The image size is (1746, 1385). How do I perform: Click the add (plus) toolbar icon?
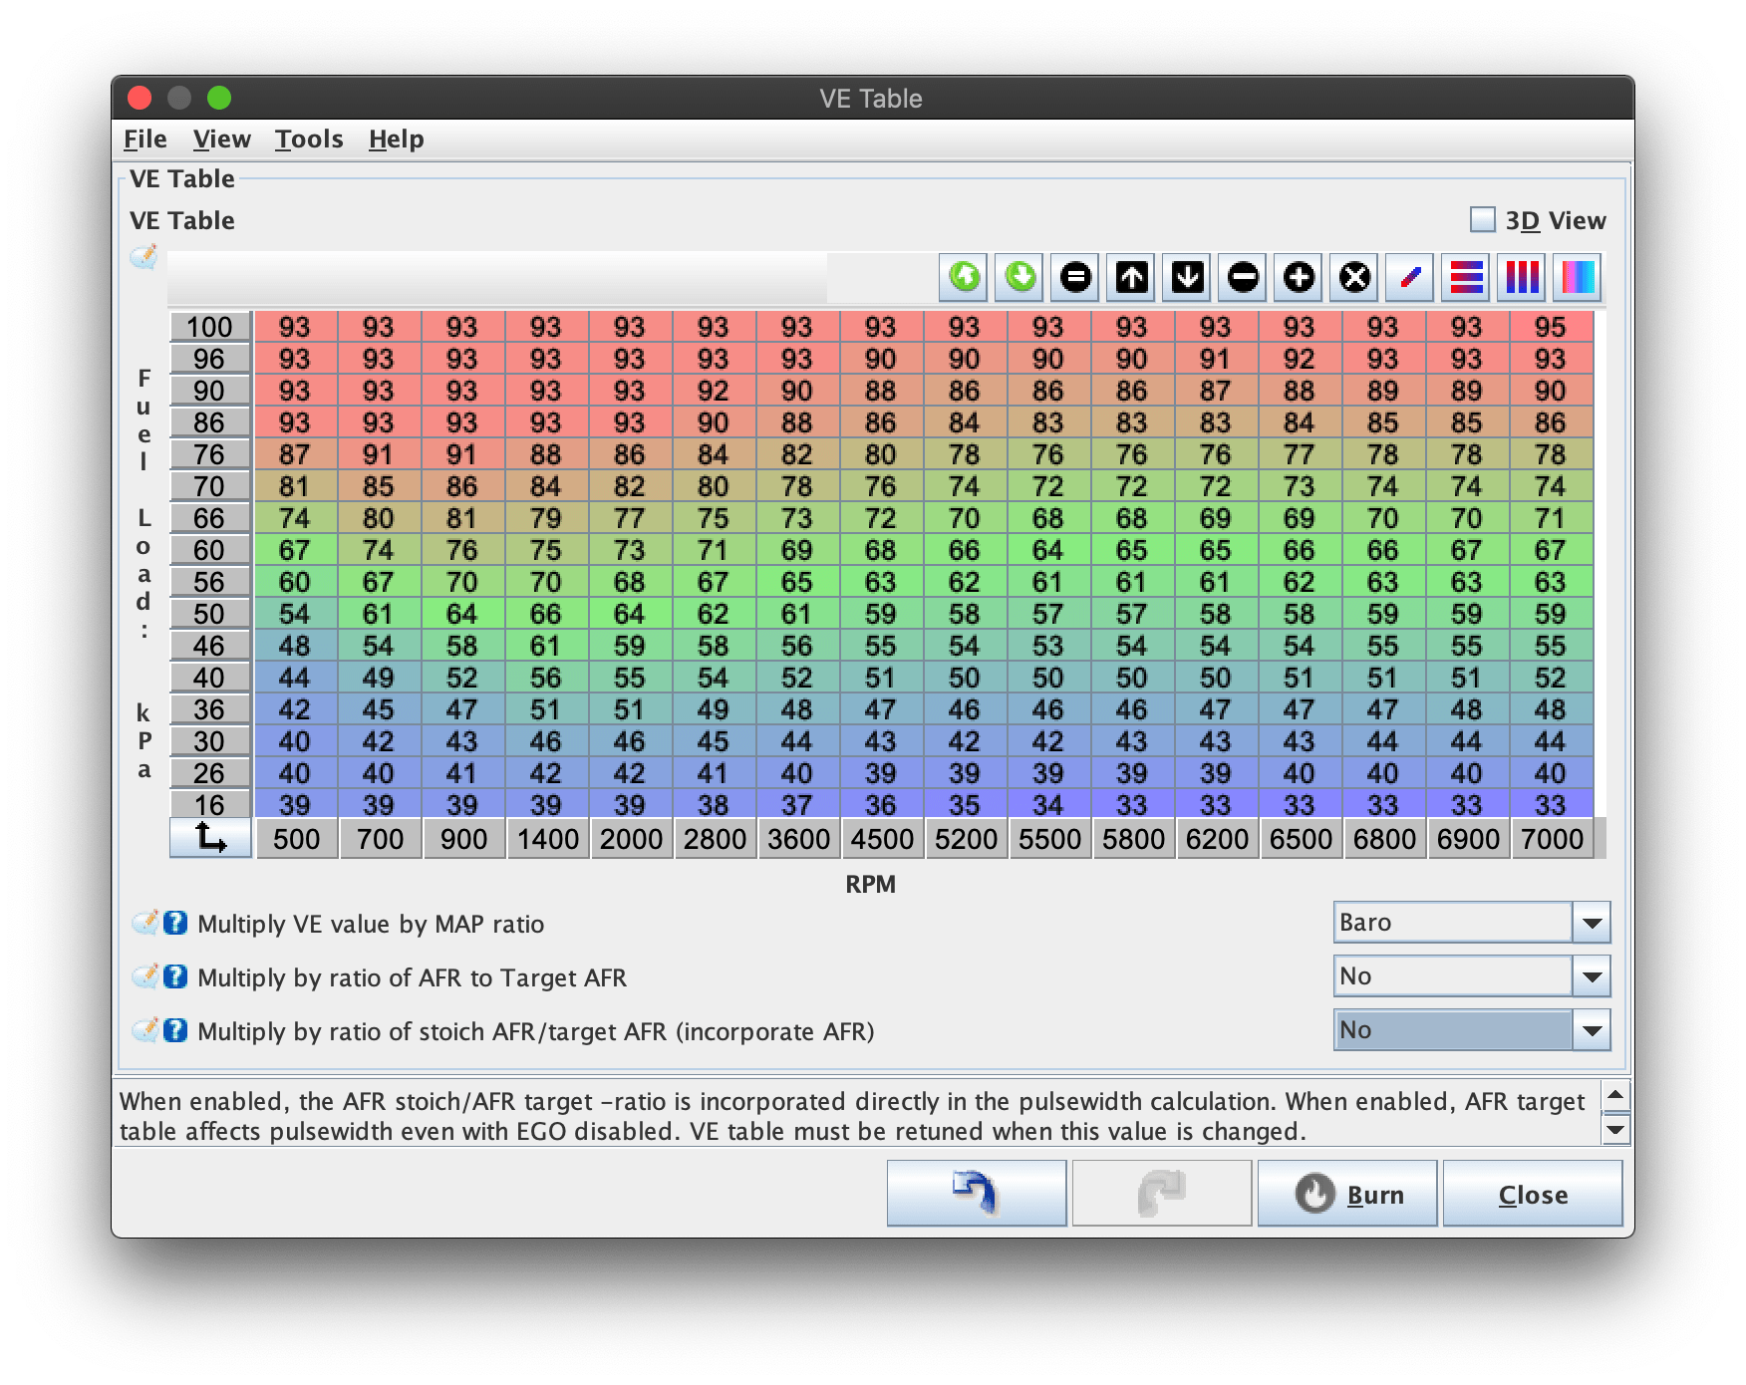(x=1299, y=277)
